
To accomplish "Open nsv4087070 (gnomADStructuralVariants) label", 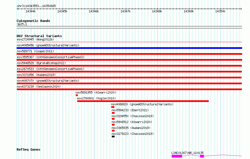I will point(48,81).
